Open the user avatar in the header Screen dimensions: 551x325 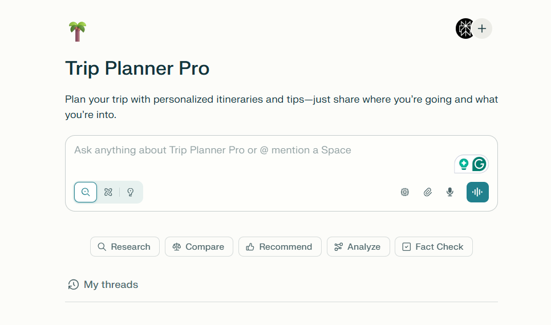pos(465,29)
